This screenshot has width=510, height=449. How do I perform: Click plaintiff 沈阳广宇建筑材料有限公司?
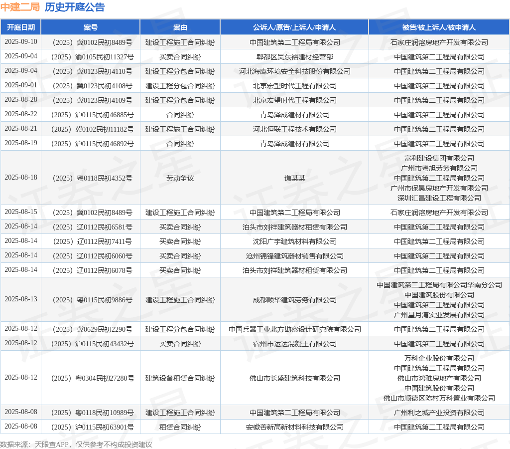tap(295, 241)
